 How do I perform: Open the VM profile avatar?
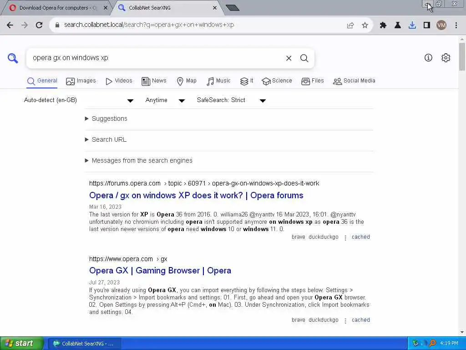441,26
